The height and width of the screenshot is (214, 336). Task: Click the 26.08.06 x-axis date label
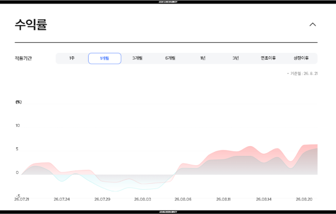pos(183,199)
